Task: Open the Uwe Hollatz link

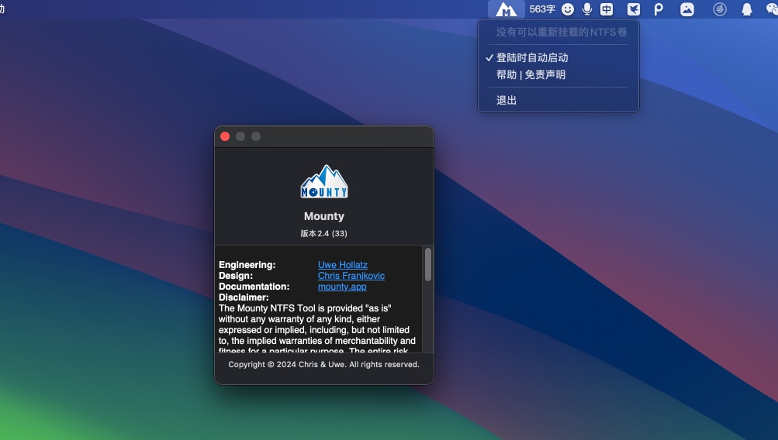Action: 342,265
